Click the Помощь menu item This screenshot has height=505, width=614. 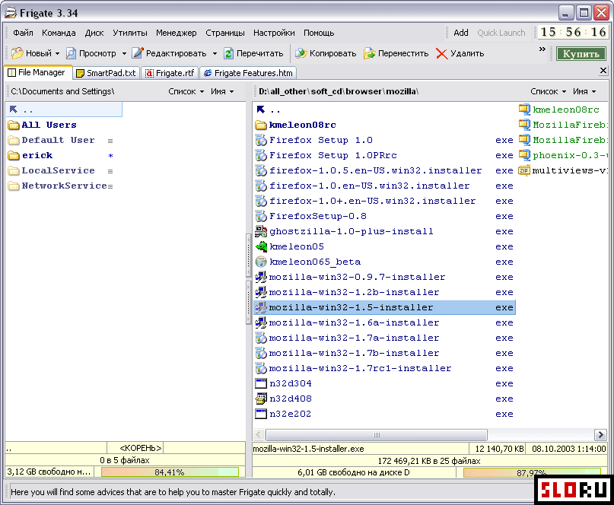tap(319, 33)
